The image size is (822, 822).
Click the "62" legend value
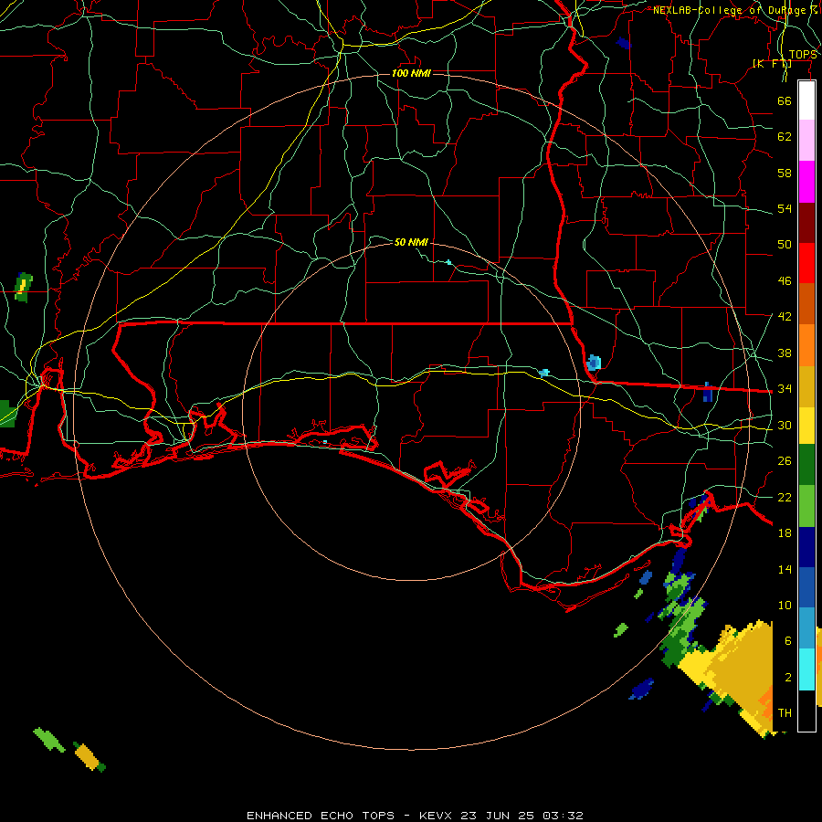pos(785,137)
